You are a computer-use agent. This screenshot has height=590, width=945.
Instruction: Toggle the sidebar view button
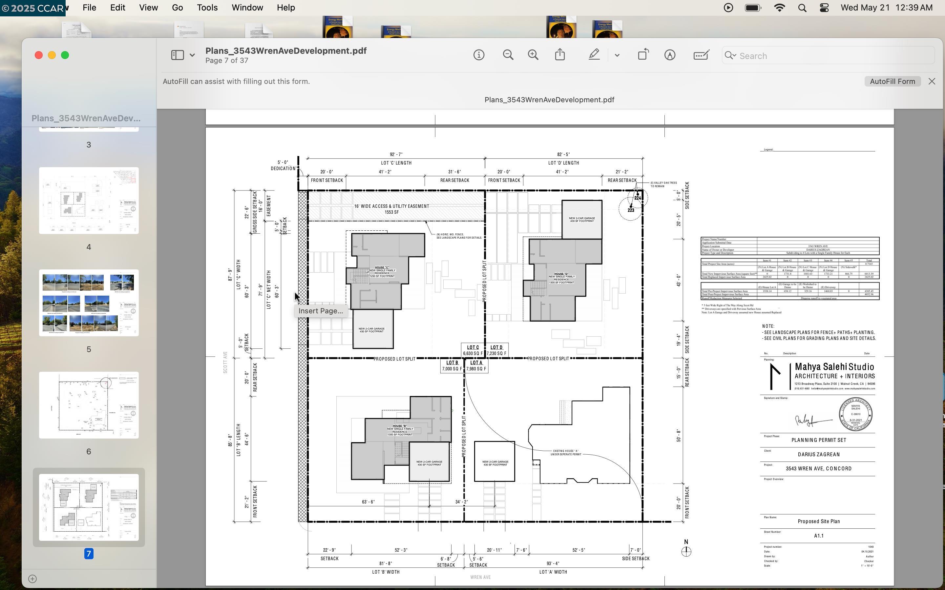click(177, 55)
